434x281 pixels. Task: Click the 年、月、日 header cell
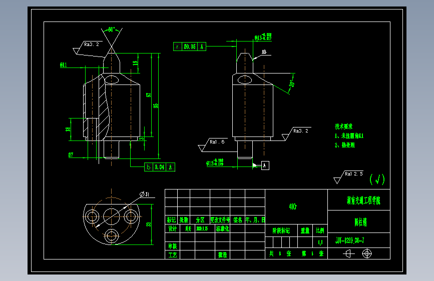[255, 220]
